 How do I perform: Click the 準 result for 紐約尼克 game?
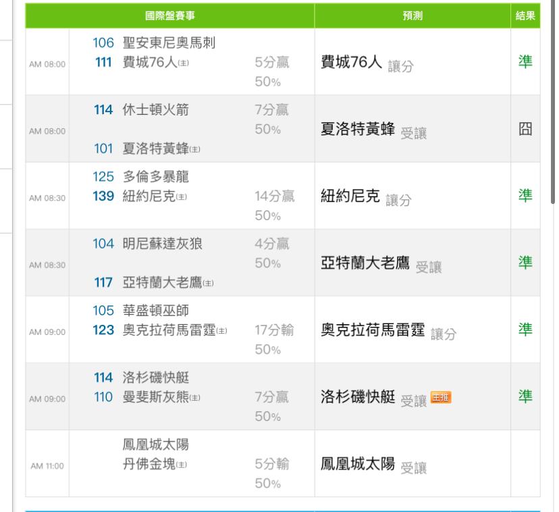pos(525,195)
